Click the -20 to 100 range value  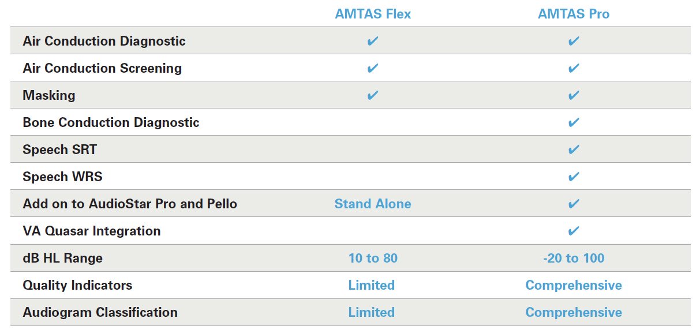click(x=573, y=258)
